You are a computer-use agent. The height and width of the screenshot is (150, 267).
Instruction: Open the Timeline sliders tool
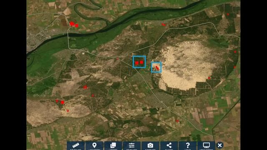click(132, 146)
